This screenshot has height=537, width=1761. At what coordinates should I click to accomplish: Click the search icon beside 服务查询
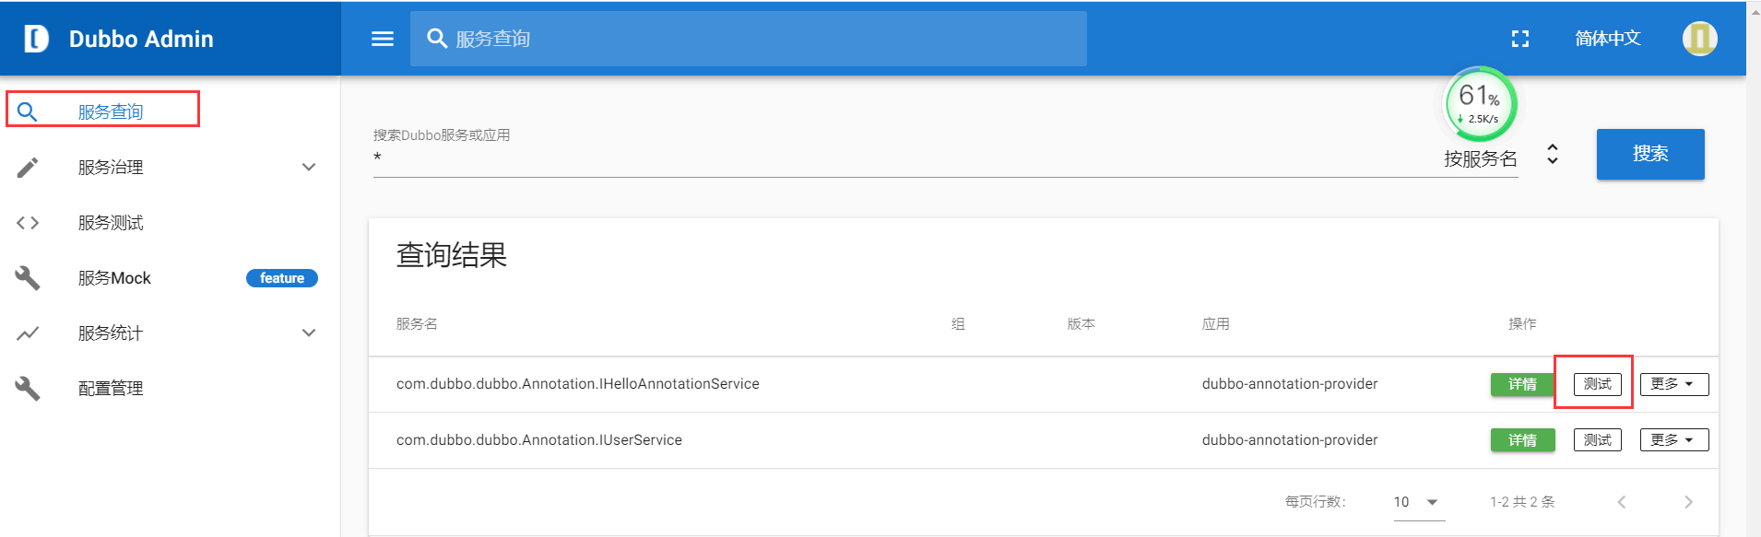tap(28, 111)
